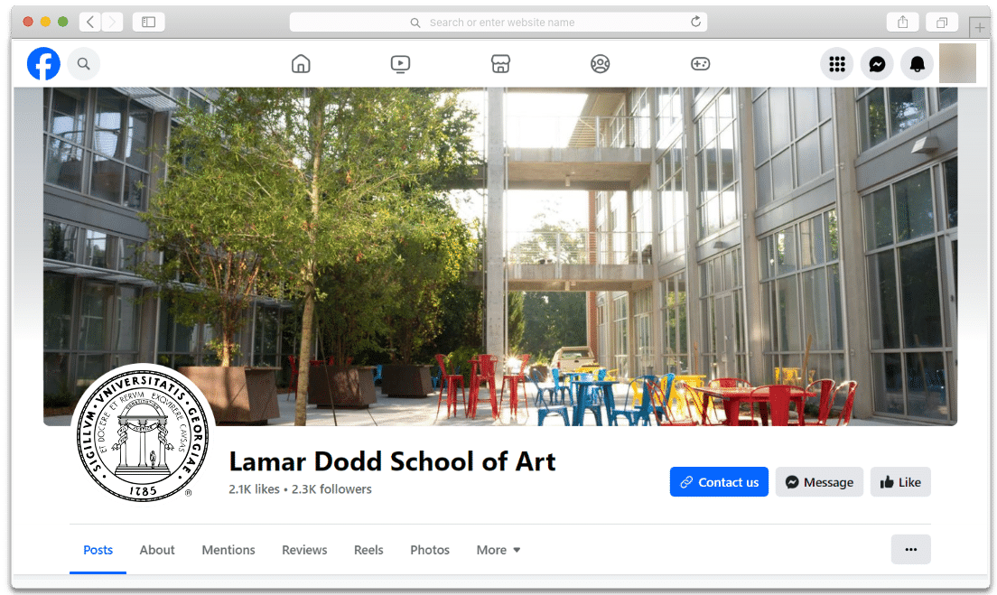Toggle the Safari sidebar button
Image resolution: width=997 pixels, height=595 pixels.
coord(148,22)
